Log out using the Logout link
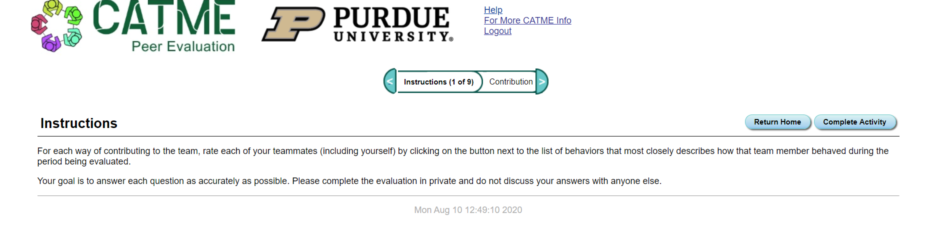The image size is (942, 246). coord(497,31)
